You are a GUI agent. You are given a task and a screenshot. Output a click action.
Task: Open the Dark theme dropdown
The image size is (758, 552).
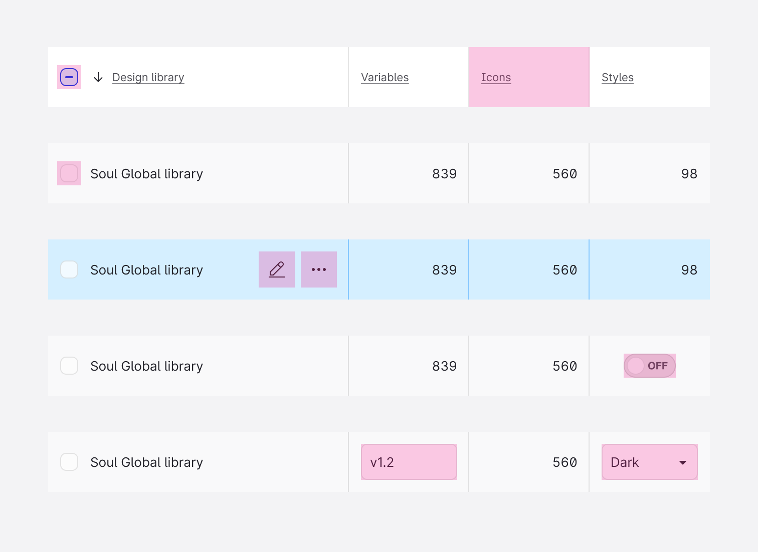pos(649,462)
